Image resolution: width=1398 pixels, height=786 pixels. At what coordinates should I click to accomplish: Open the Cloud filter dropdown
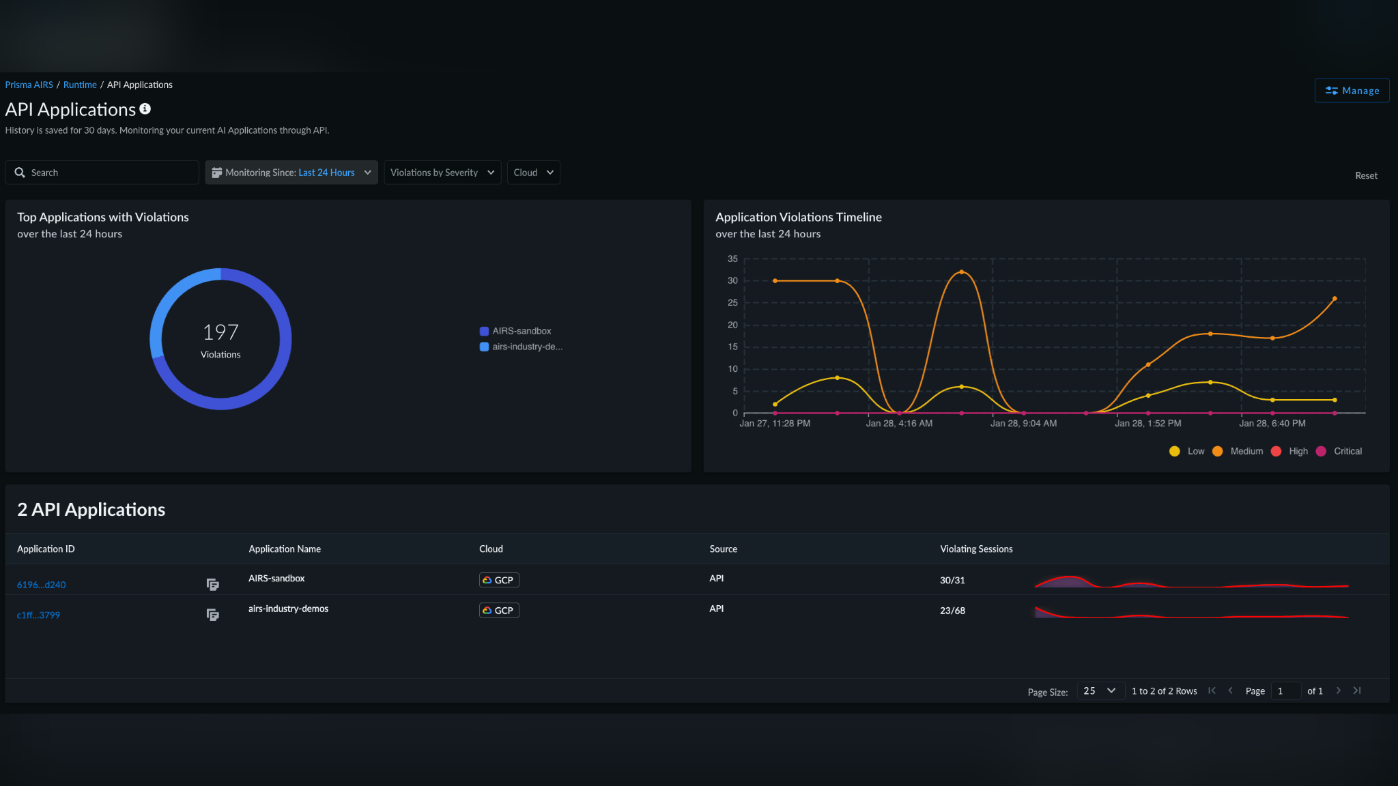coord(533,173)
